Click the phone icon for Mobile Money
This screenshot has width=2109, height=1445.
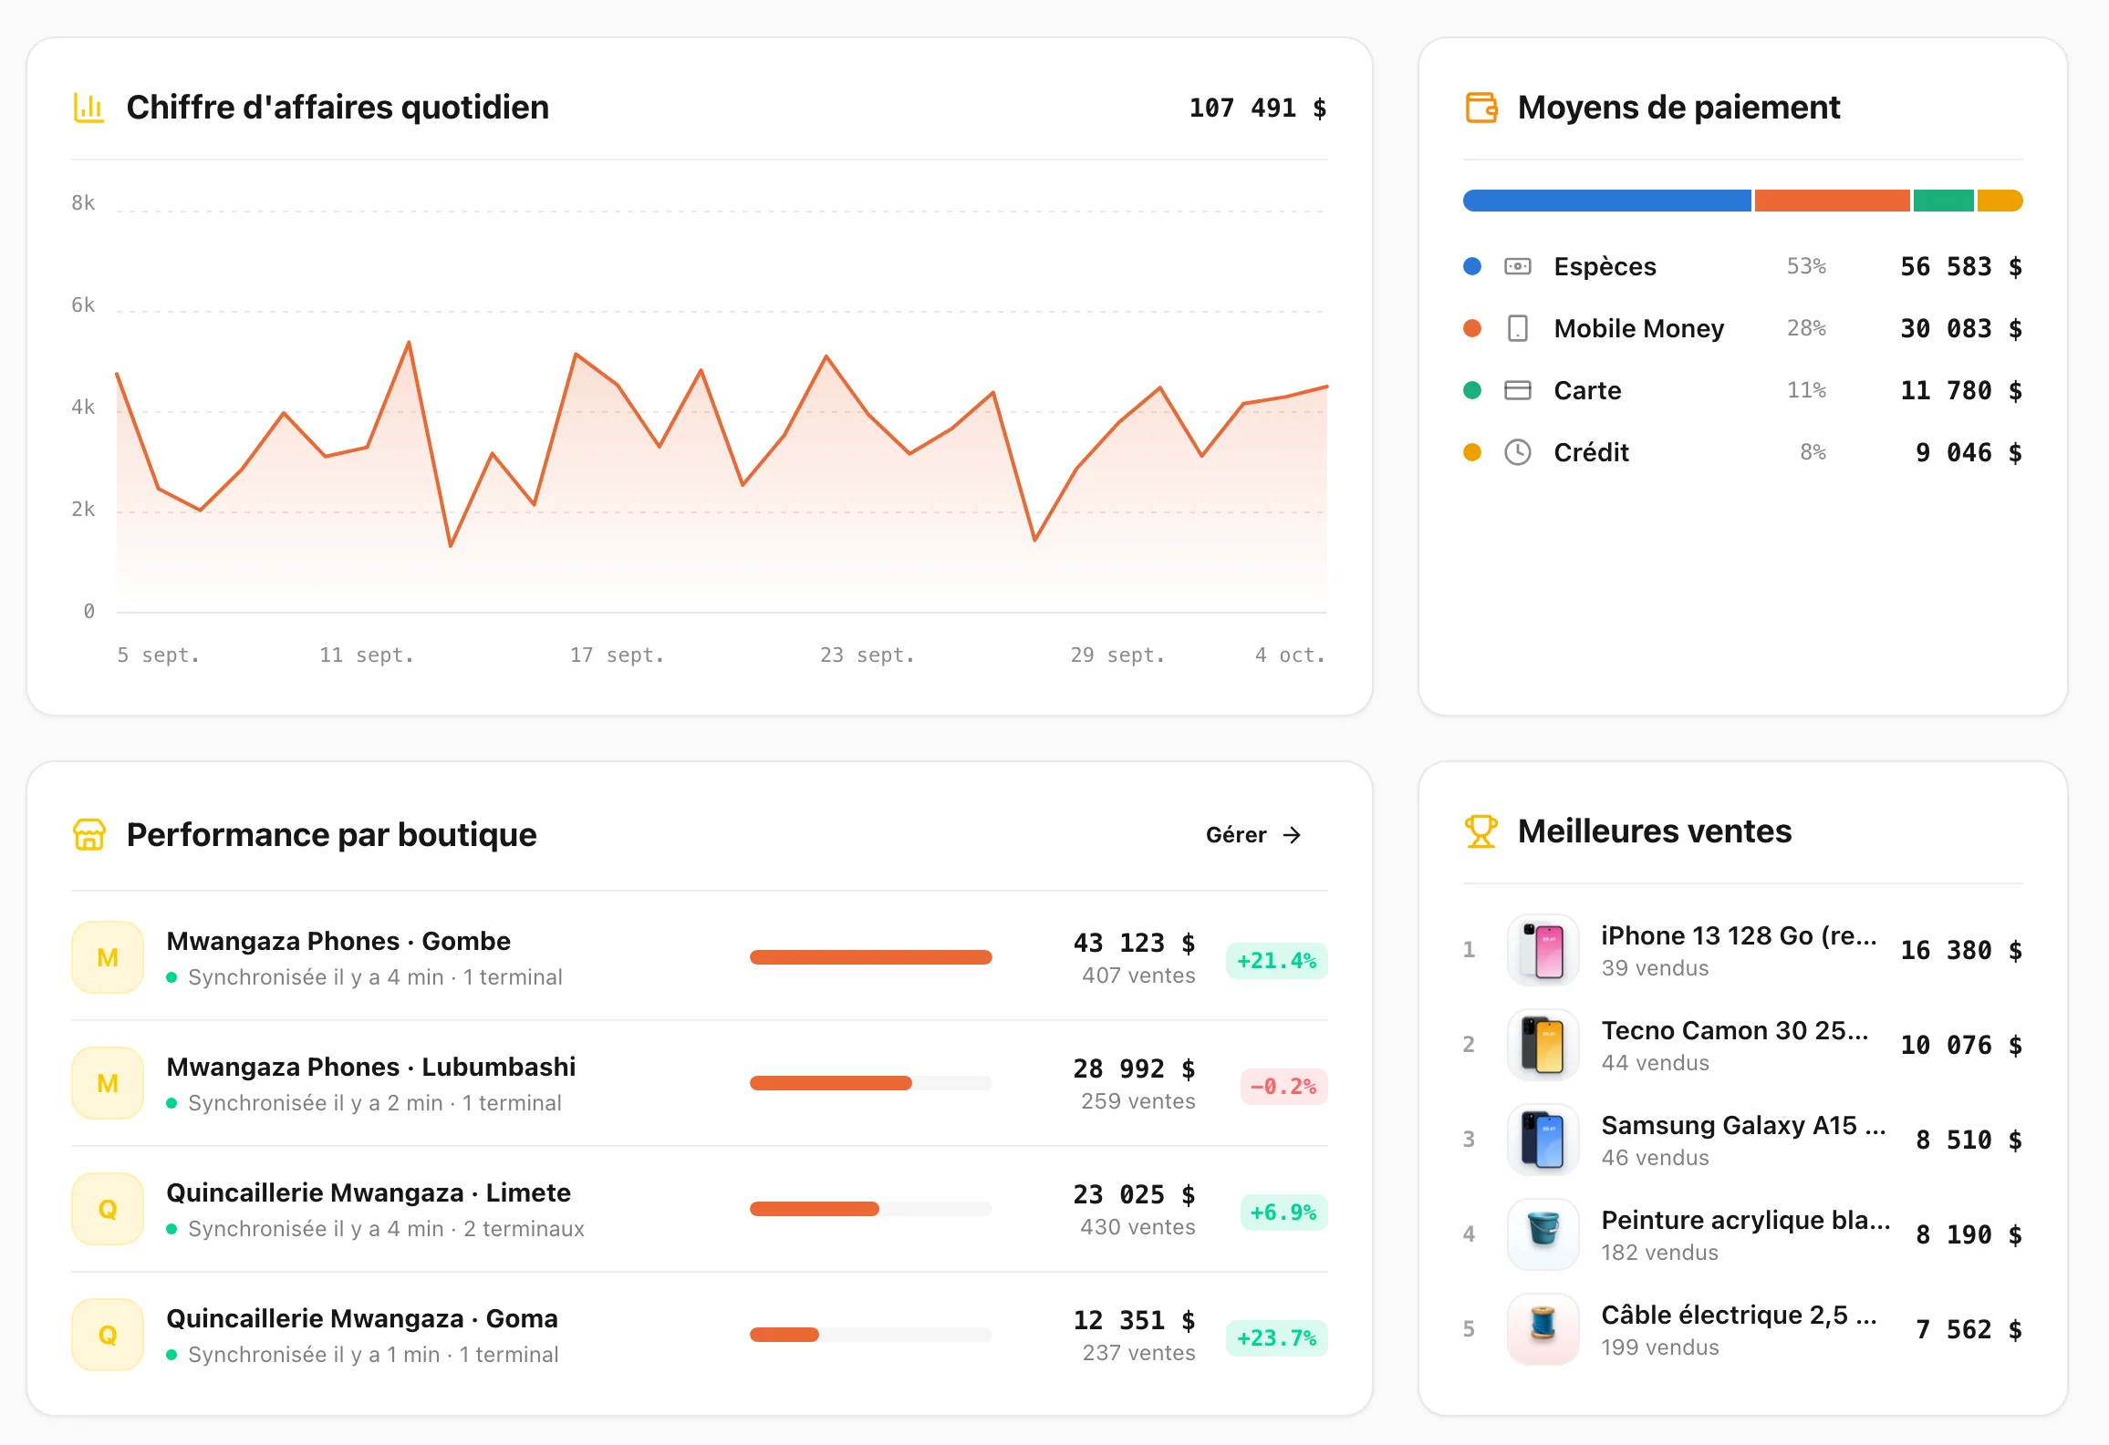click(1517, 328)
